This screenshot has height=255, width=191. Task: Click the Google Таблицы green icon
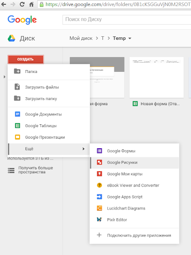click(x=18, y=126)
